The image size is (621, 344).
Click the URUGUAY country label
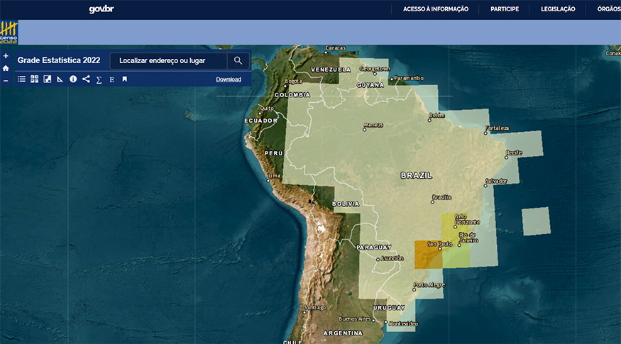pos(389,308)
